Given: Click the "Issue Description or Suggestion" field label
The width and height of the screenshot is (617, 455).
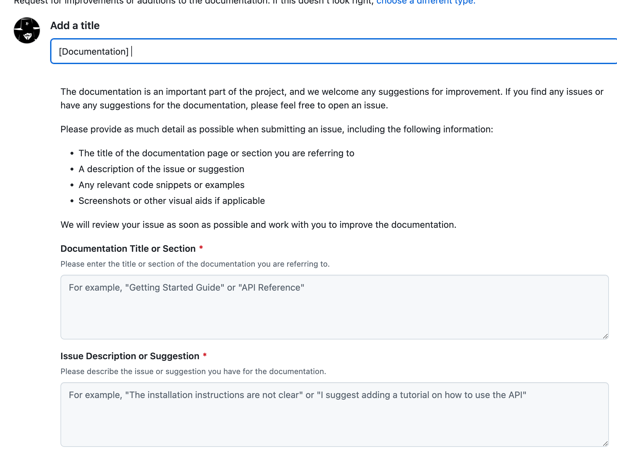Looking at the screenshot, I should pyautogui.click(x=130, y=356).
